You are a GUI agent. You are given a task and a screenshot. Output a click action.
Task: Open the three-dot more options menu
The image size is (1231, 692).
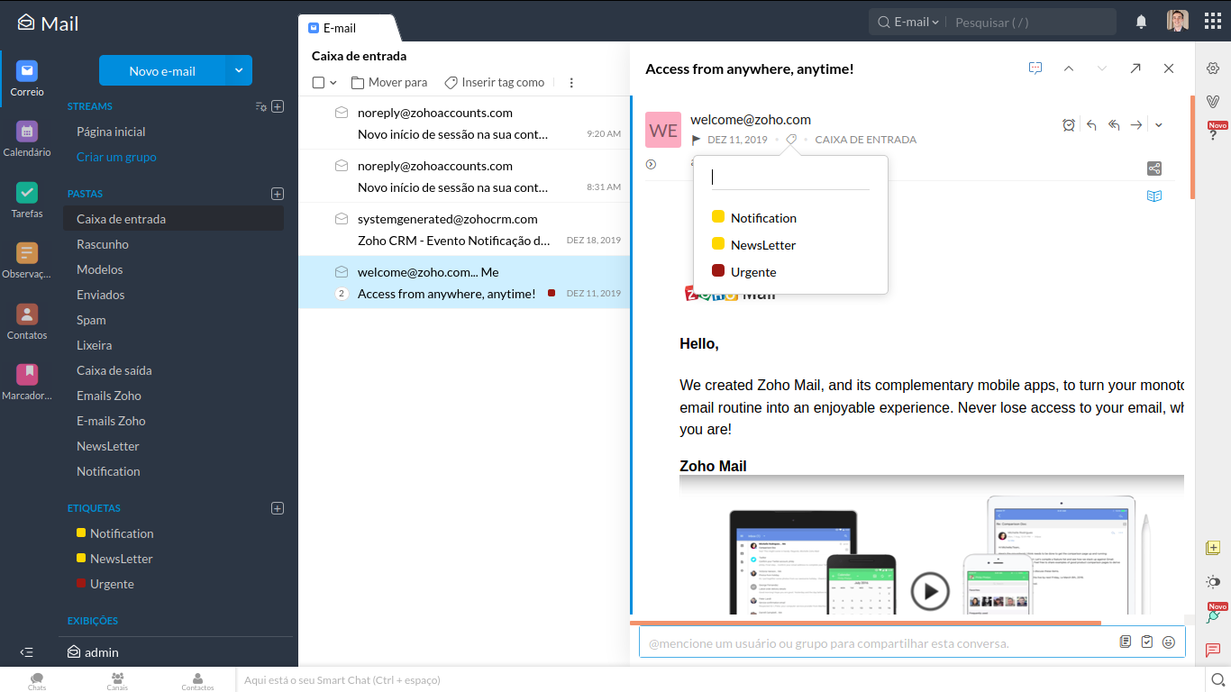571,83
